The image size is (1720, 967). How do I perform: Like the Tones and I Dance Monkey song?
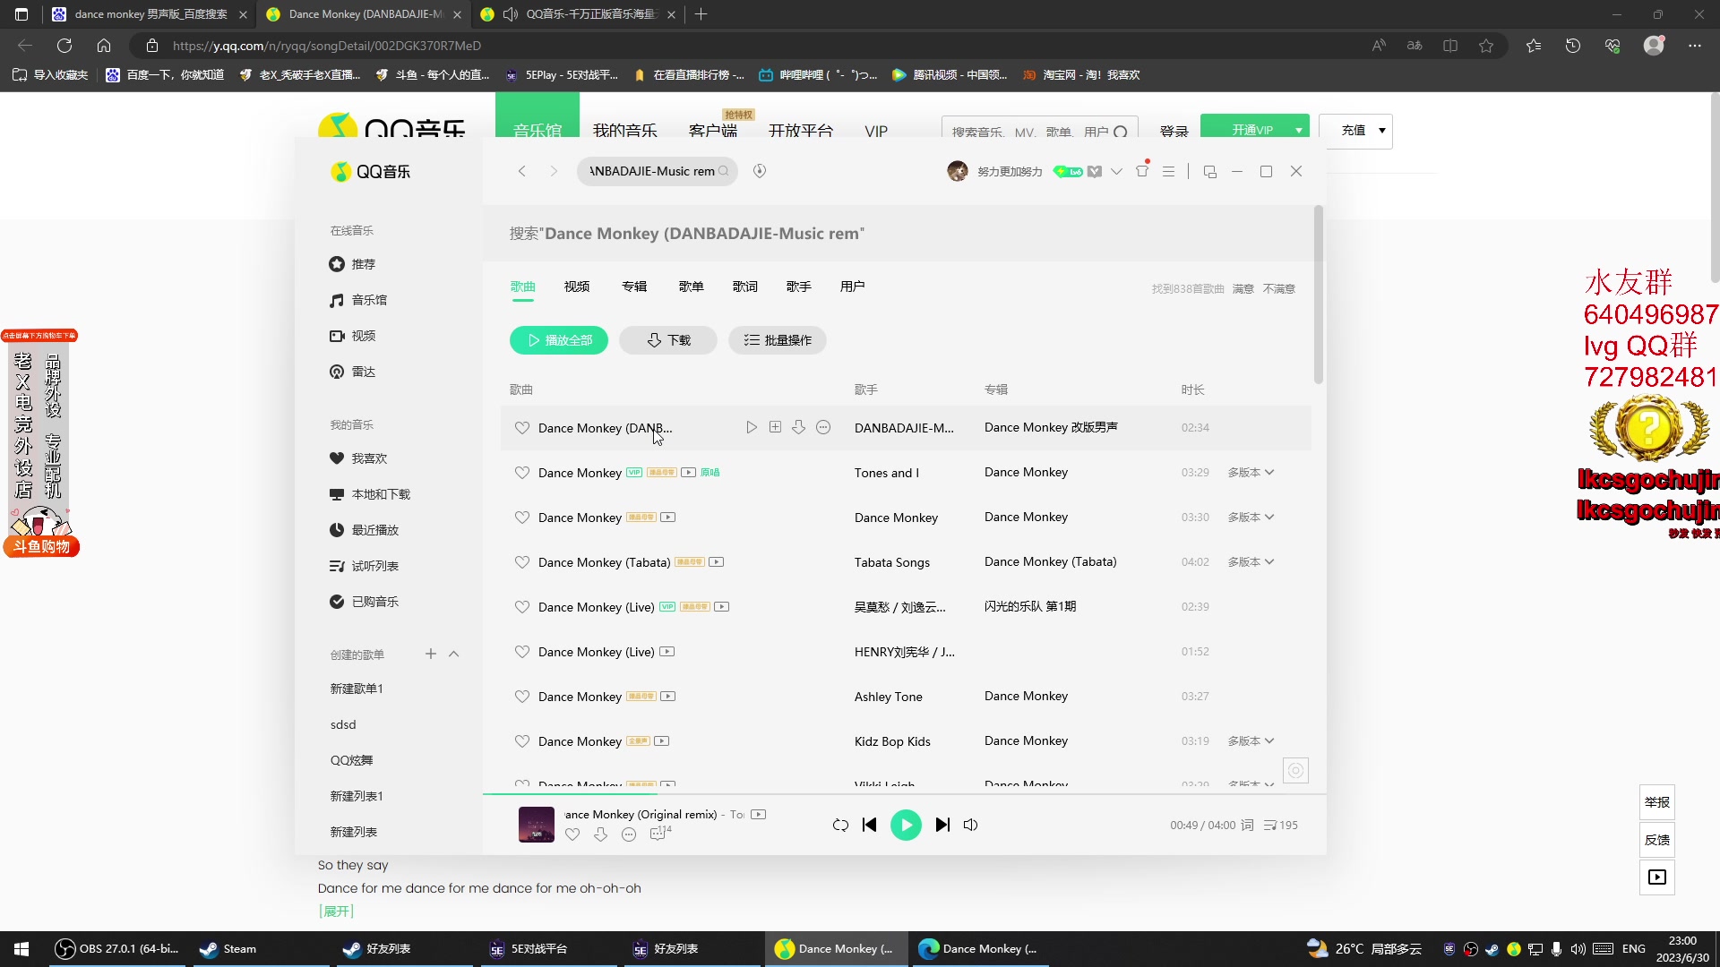[x=522, y=473]
